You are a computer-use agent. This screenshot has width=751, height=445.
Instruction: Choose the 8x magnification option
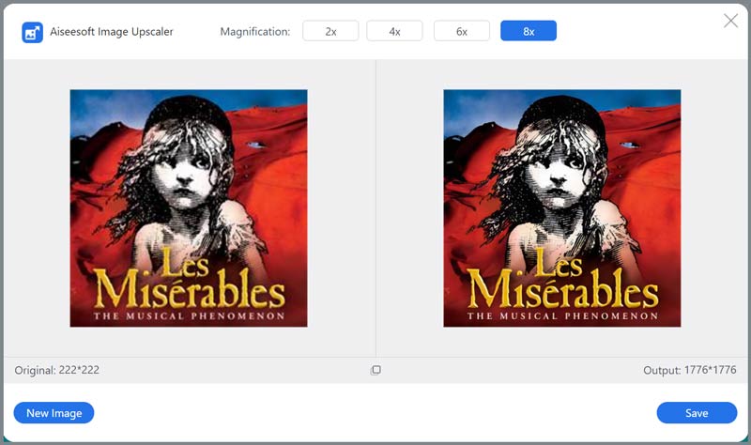tap(529, 31)
